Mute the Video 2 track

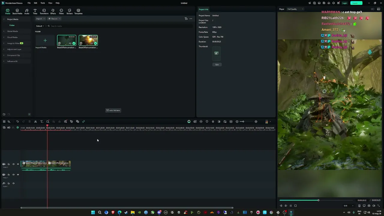(x=13, y=164)
